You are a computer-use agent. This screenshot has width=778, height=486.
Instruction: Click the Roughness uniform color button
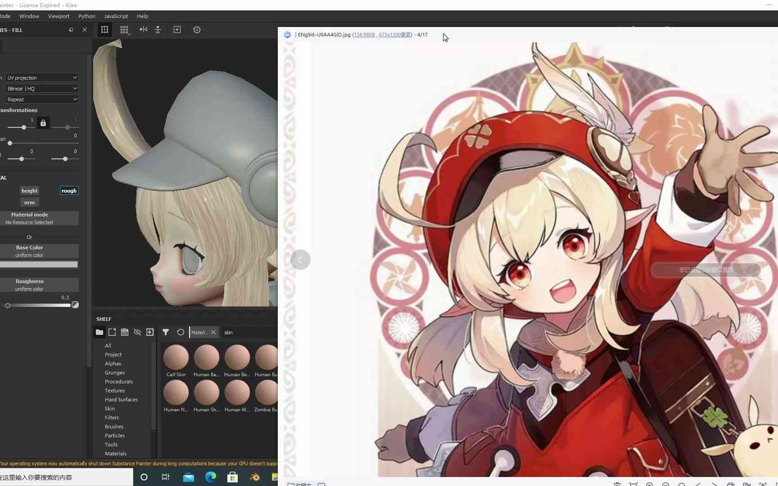(x=39, y=285)
